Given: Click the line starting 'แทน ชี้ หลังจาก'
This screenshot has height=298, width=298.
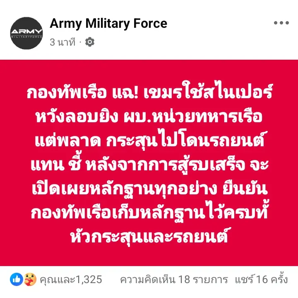Looking at the screenshot, I should (149, 164).
